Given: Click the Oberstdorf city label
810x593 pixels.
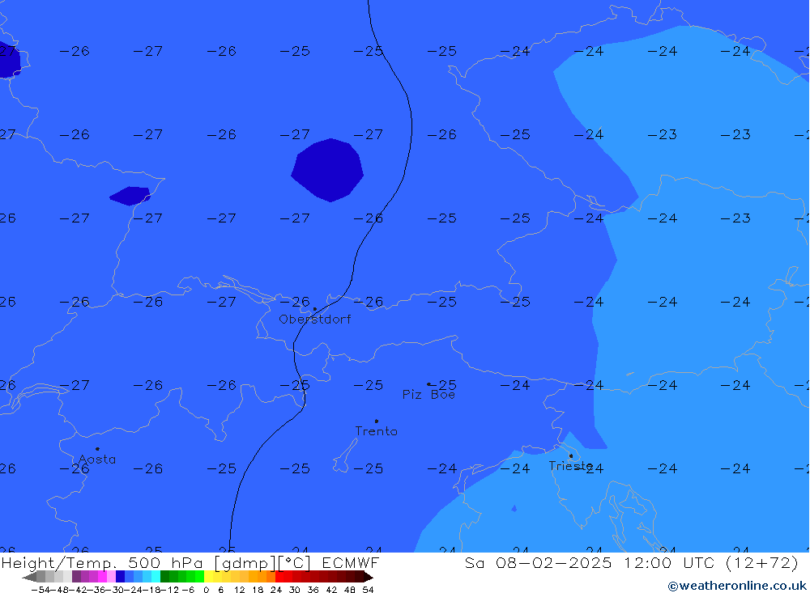Looking at the screenshot, I should click(x=314, y=320).
